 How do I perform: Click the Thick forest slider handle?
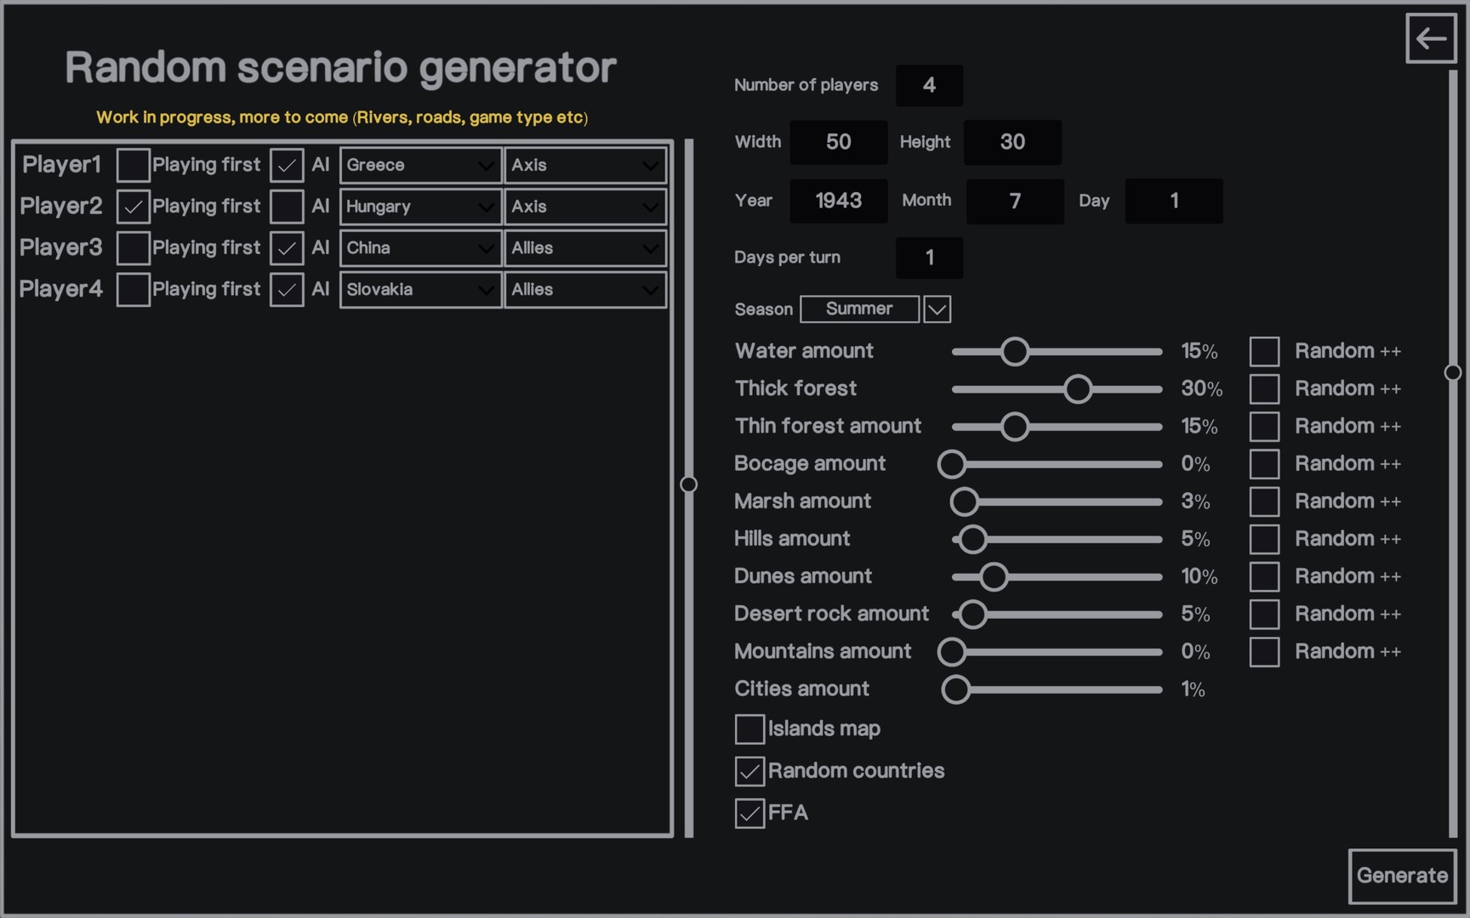click(1078, 389)
